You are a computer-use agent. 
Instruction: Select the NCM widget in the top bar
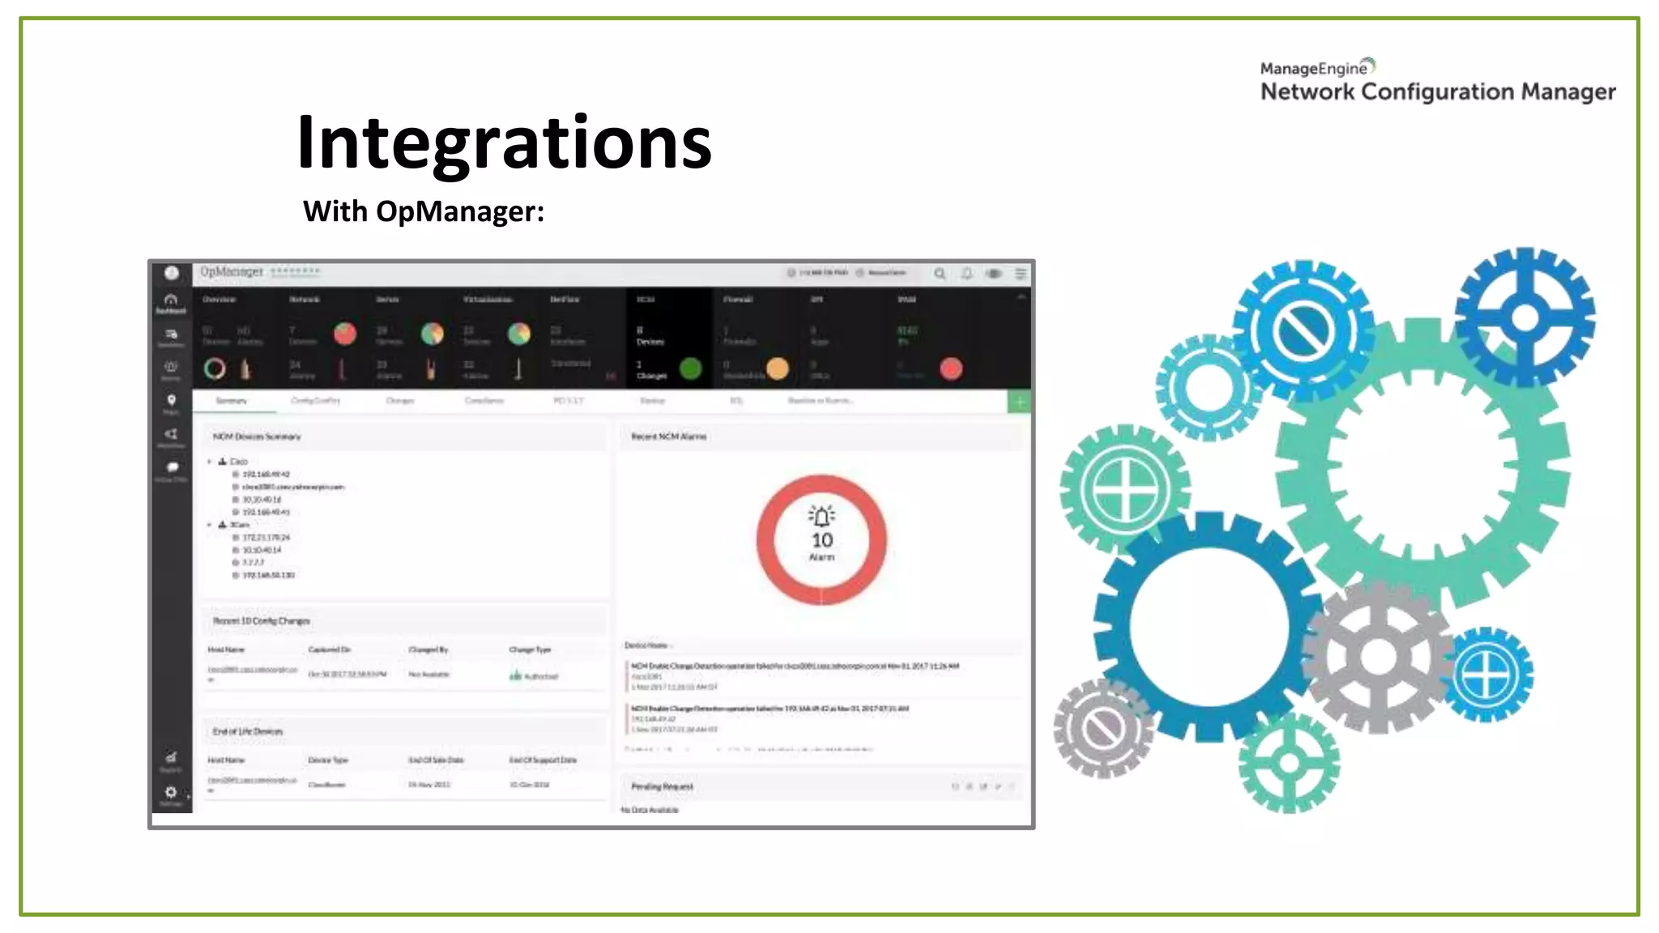point(669,339)
